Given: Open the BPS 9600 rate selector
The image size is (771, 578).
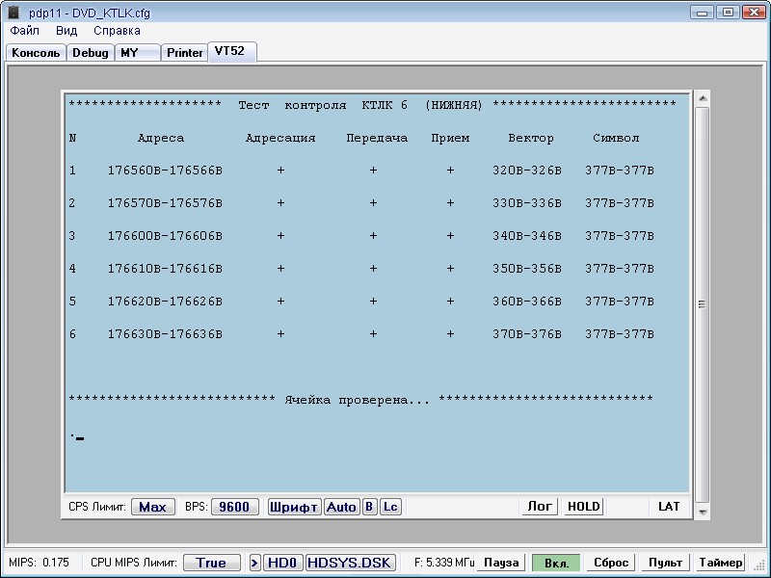Looking at the screenshot, I should [234, 507].
